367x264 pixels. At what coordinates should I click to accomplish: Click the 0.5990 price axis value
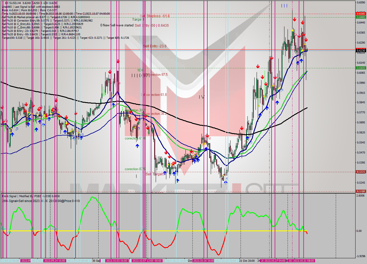click(360, 83)
